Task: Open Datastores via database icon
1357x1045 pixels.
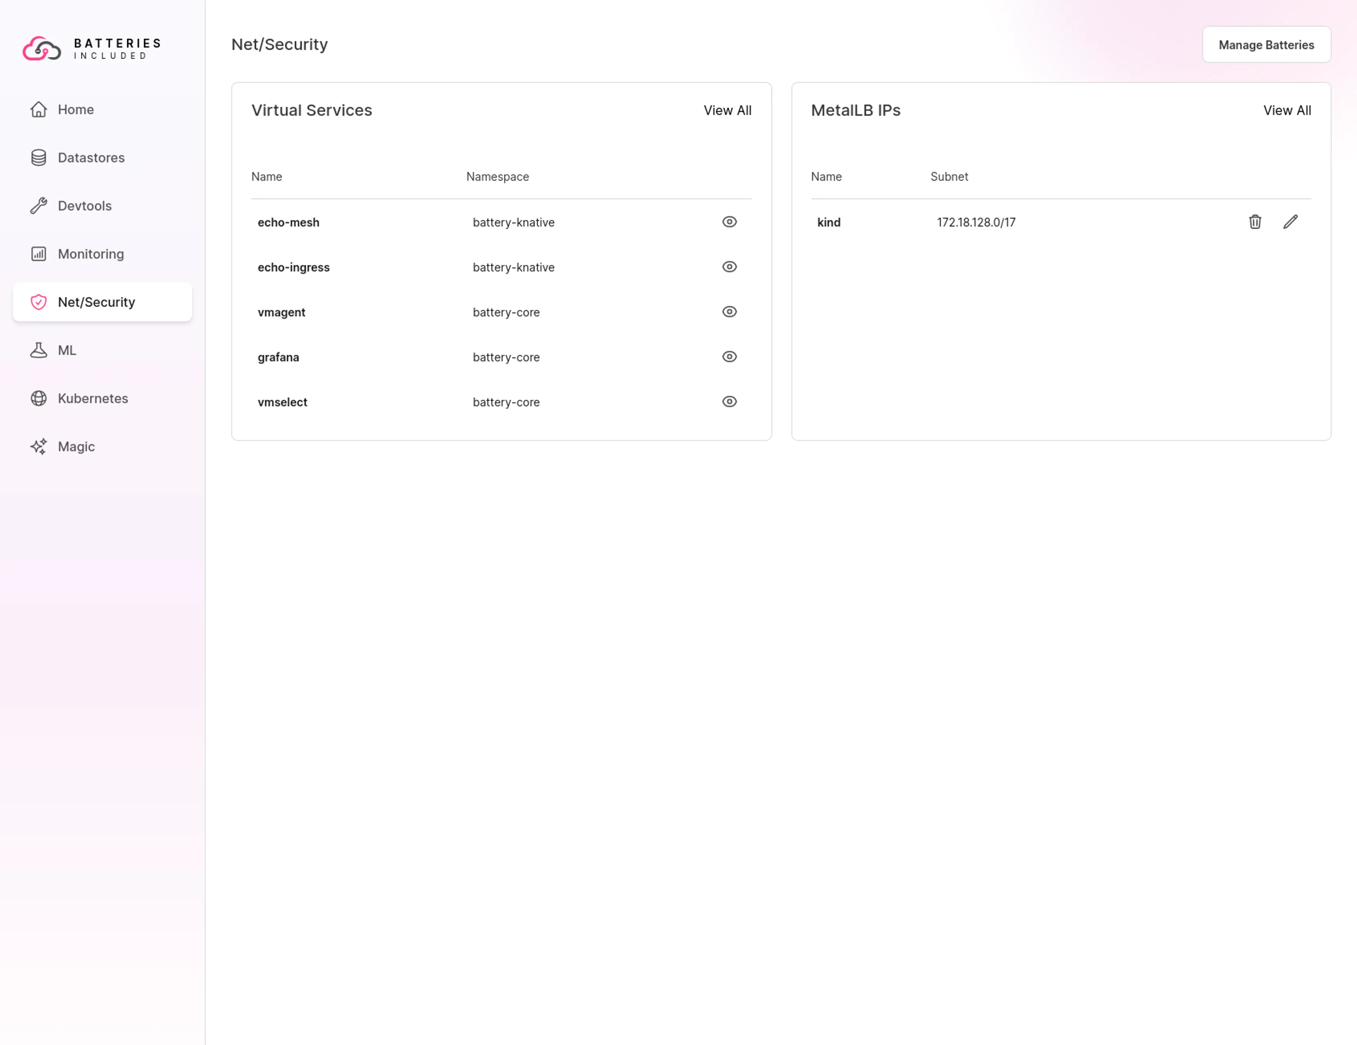Action: (39, 158)
